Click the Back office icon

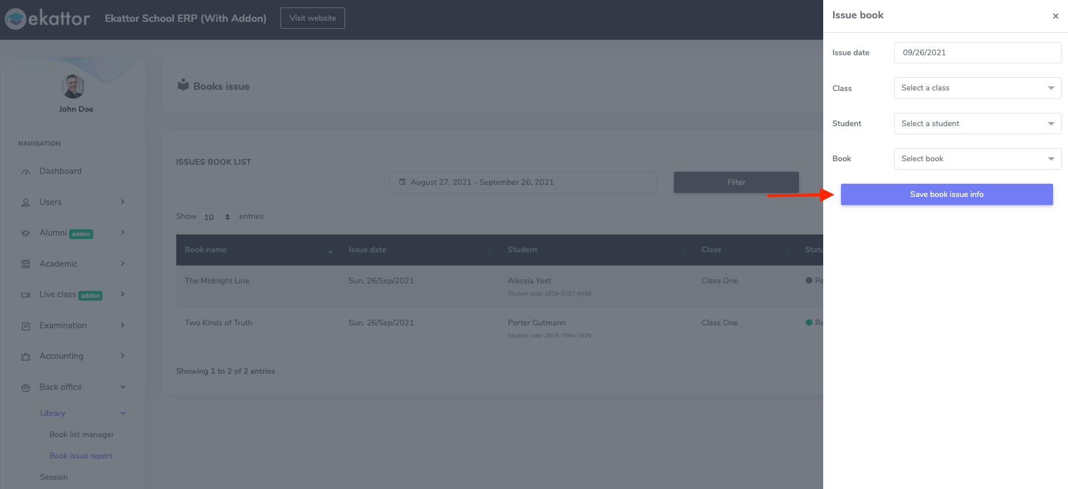coord(25,388)
